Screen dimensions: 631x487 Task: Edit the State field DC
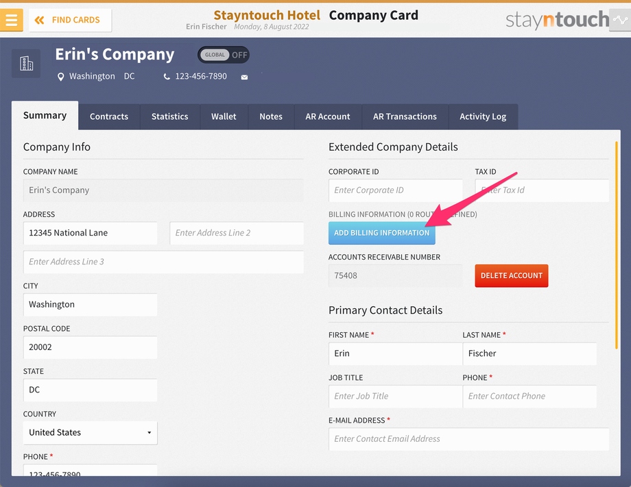pos(90,390)
